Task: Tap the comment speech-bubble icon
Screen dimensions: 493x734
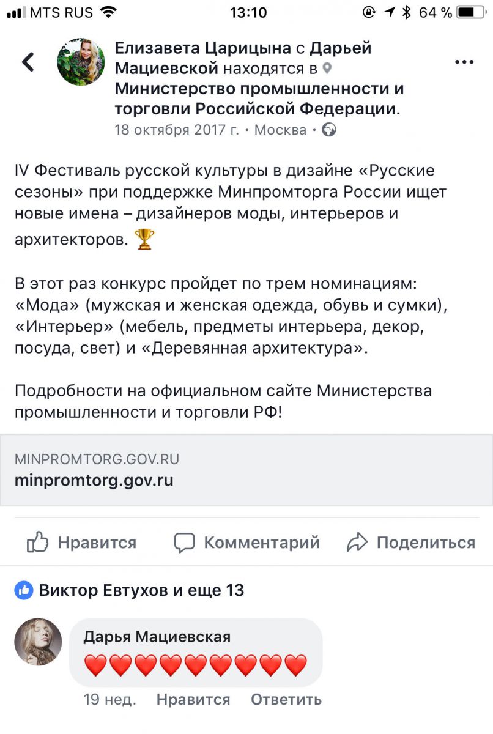Action: click(184, 543)
